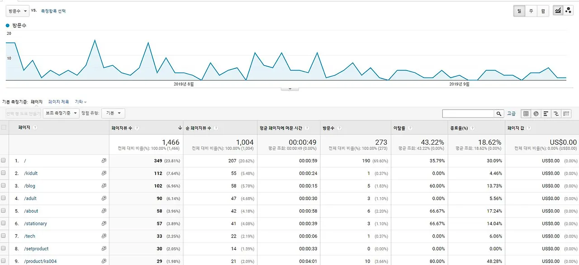Click help icon next to 페이지뷰 수 header
Screen dimensions: 579x265
pyautogui.click(x=137, y=128)
